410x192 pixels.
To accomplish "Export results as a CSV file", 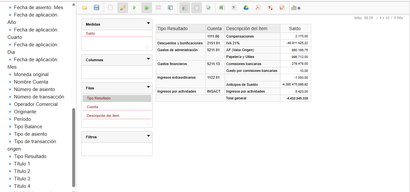I will tap(234, 8).
